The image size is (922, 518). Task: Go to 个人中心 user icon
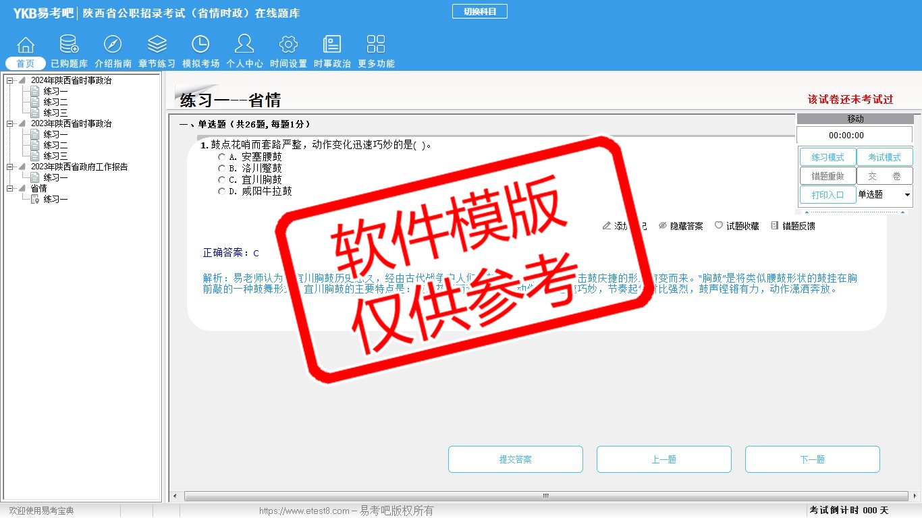point(244,45)
